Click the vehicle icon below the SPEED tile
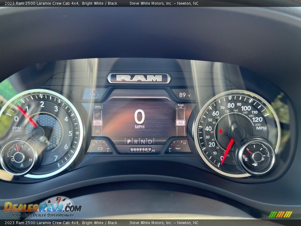Viewport: 301px width, 226px height. pos(98,131)
